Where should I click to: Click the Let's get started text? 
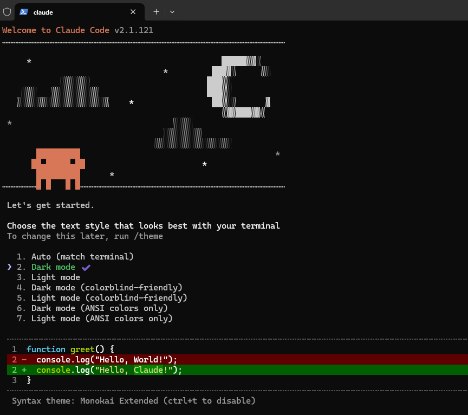(x=50, y=205)
